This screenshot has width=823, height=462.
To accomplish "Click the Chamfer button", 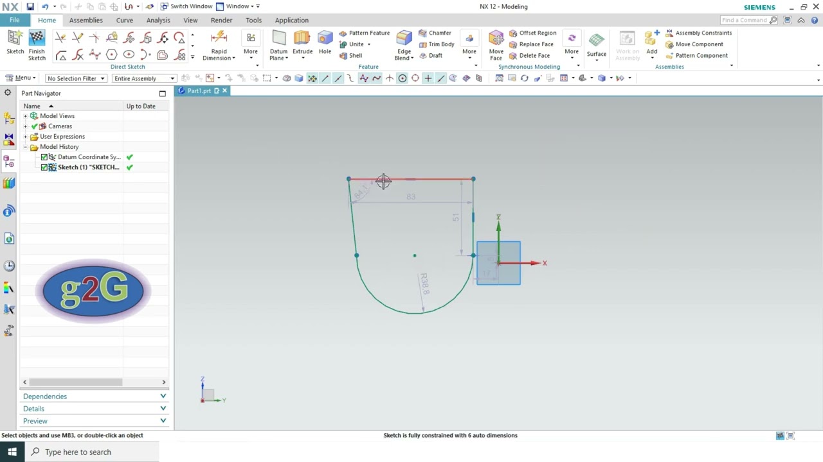I will click(x=435, y=33).
